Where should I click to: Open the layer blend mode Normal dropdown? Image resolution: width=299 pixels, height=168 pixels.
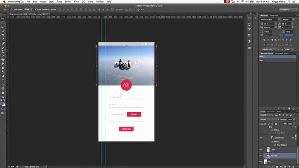coord(270,119)
